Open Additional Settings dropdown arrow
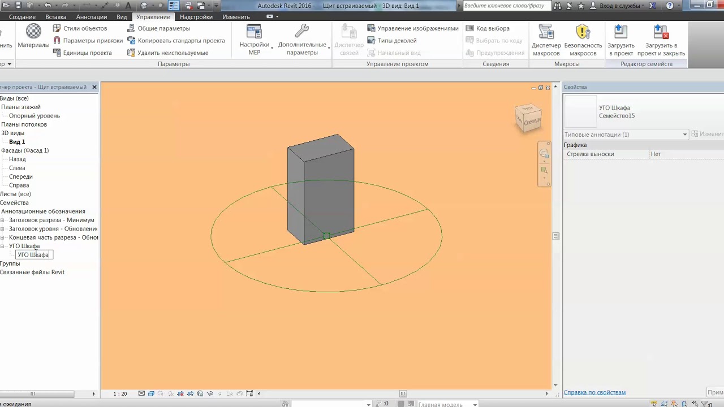The width and height of the screenshot is (724, 407). 329,48
